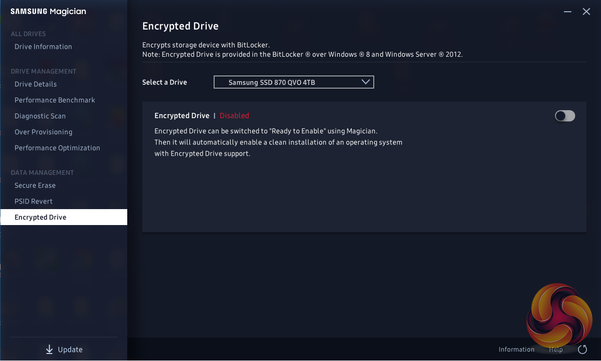This screenshot has height=361, width=601.
Task: Click the refresh icon at bottom right
Action: coord(583,349)
